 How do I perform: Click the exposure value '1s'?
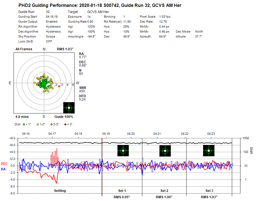coord(89,17)
